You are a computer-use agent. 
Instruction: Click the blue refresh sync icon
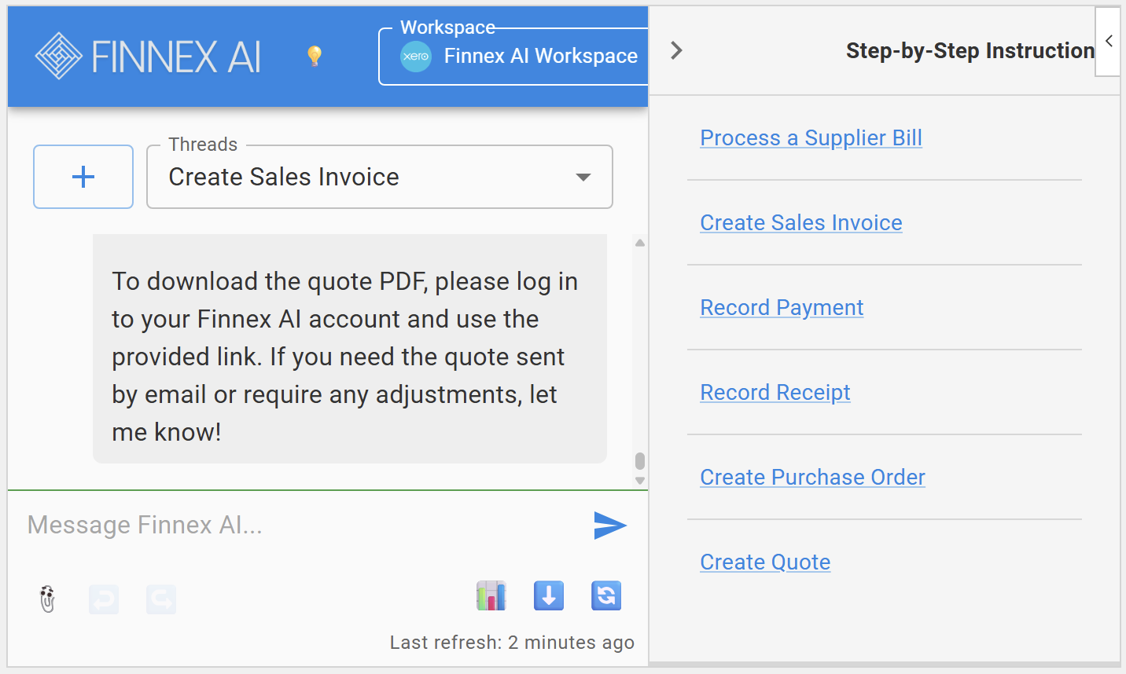[606, 596]
